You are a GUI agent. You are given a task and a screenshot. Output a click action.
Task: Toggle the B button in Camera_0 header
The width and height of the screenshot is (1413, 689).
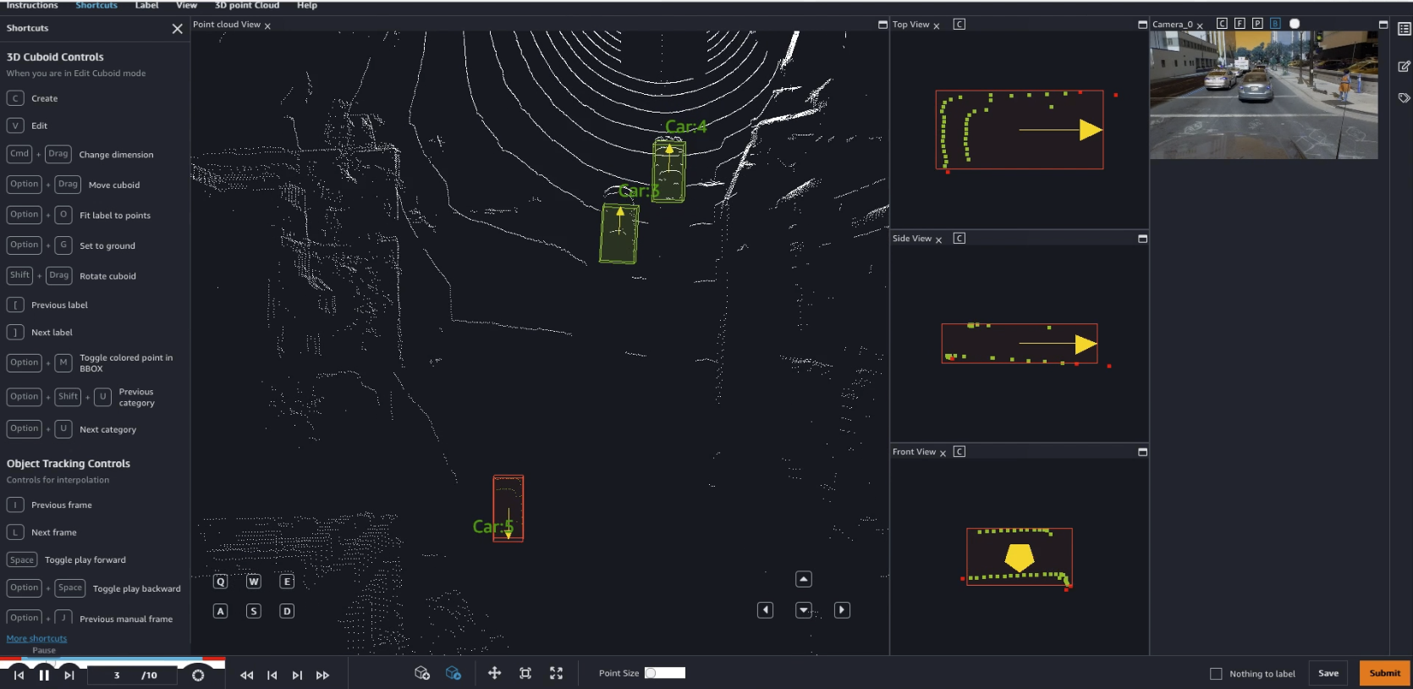(x=1275, y=24)
